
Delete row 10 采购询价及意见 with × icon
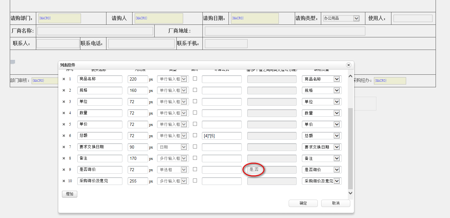[64, 181]
